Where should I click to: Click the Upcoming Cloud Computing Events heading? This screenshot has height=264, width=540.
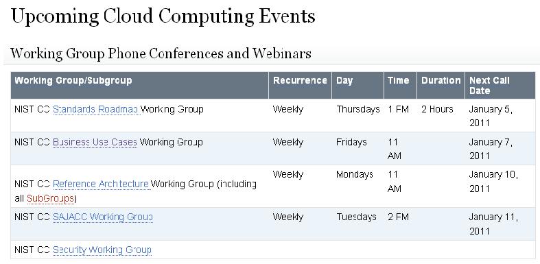(x=163, y=16)
